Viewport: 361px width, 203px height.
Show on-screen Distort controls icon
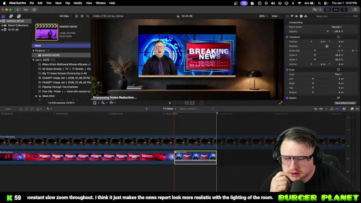[x=338, y=98]
